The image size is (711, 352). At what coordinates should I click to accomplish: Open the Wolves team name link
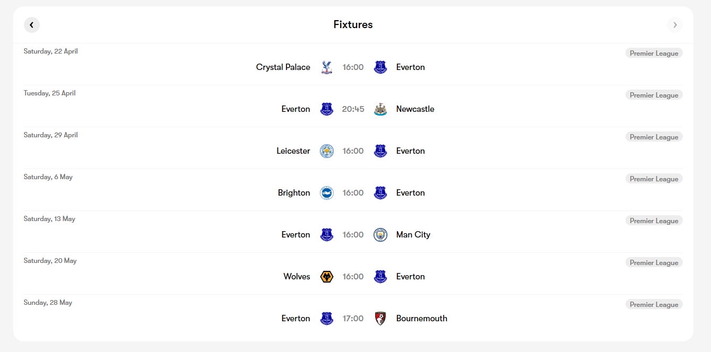pos(297,277)
